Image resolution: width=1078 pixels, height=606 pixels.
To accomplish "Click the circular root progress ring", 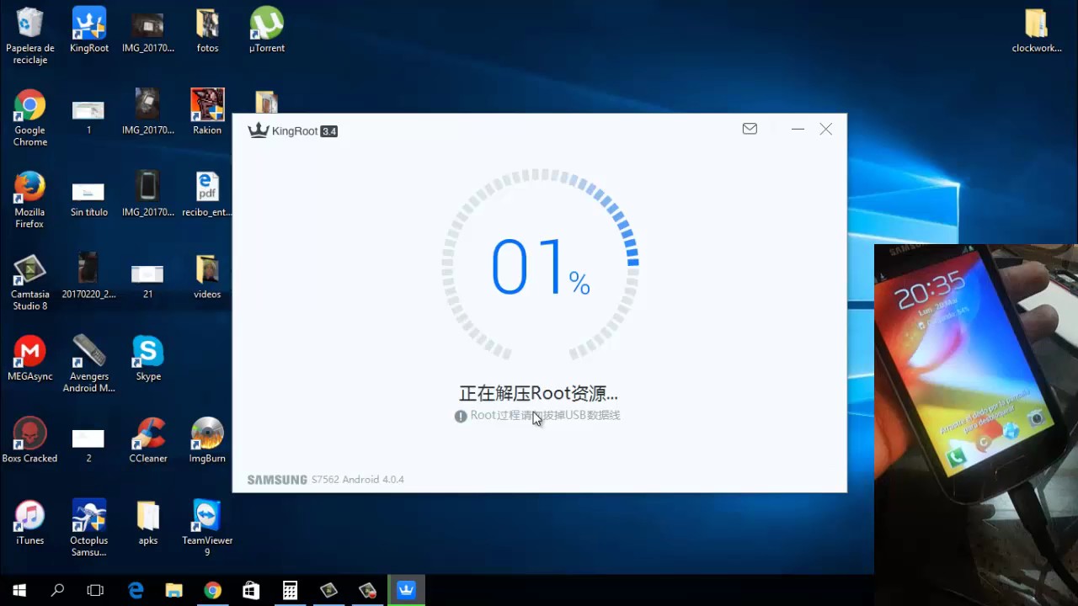I will pyautogui.click(x=540, y=266).
